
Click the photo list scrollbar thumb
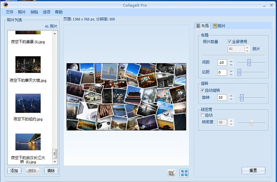(55, 154)
